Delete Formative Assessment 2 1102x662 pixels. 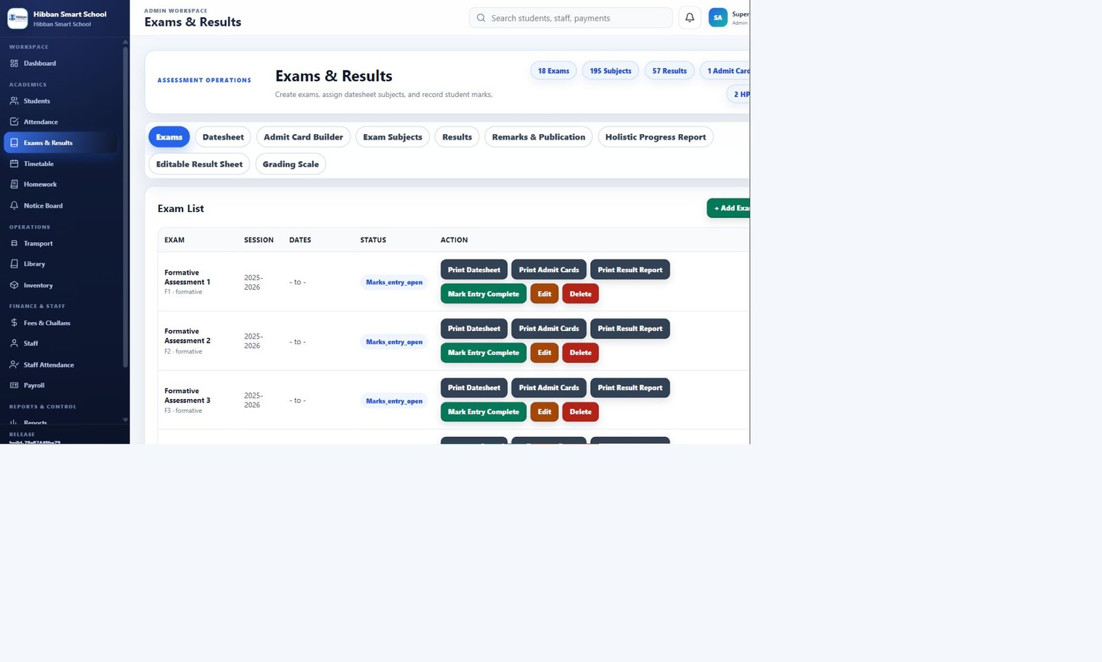581,353
